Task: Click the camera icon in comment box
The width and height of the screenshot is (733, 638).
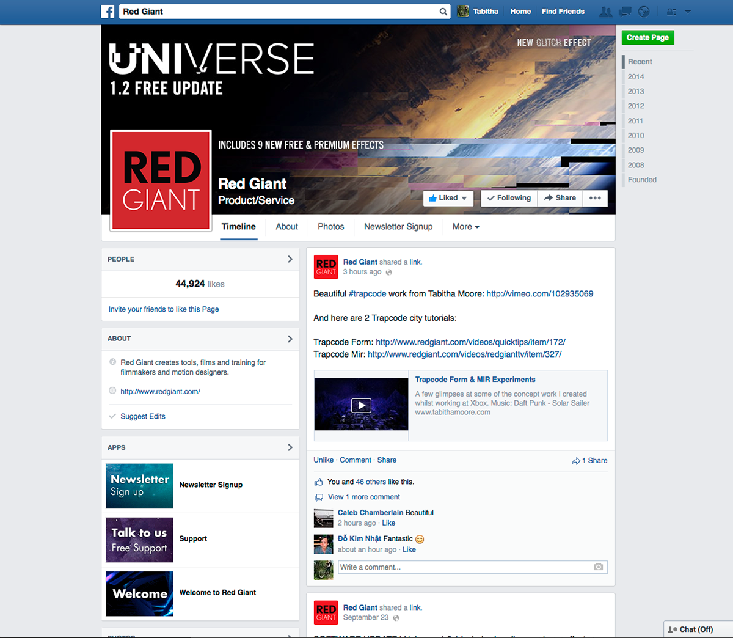Action: pyautogui.click(x=598, y=567)
